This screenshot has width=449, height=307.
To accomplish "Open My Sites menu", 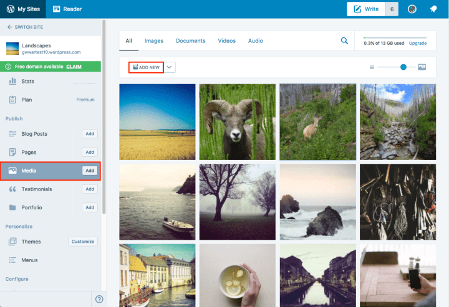I will coord(22,9).
